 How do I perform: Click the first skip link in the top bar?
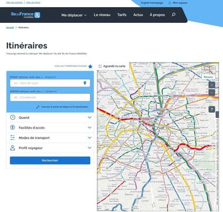click(14, 2)
